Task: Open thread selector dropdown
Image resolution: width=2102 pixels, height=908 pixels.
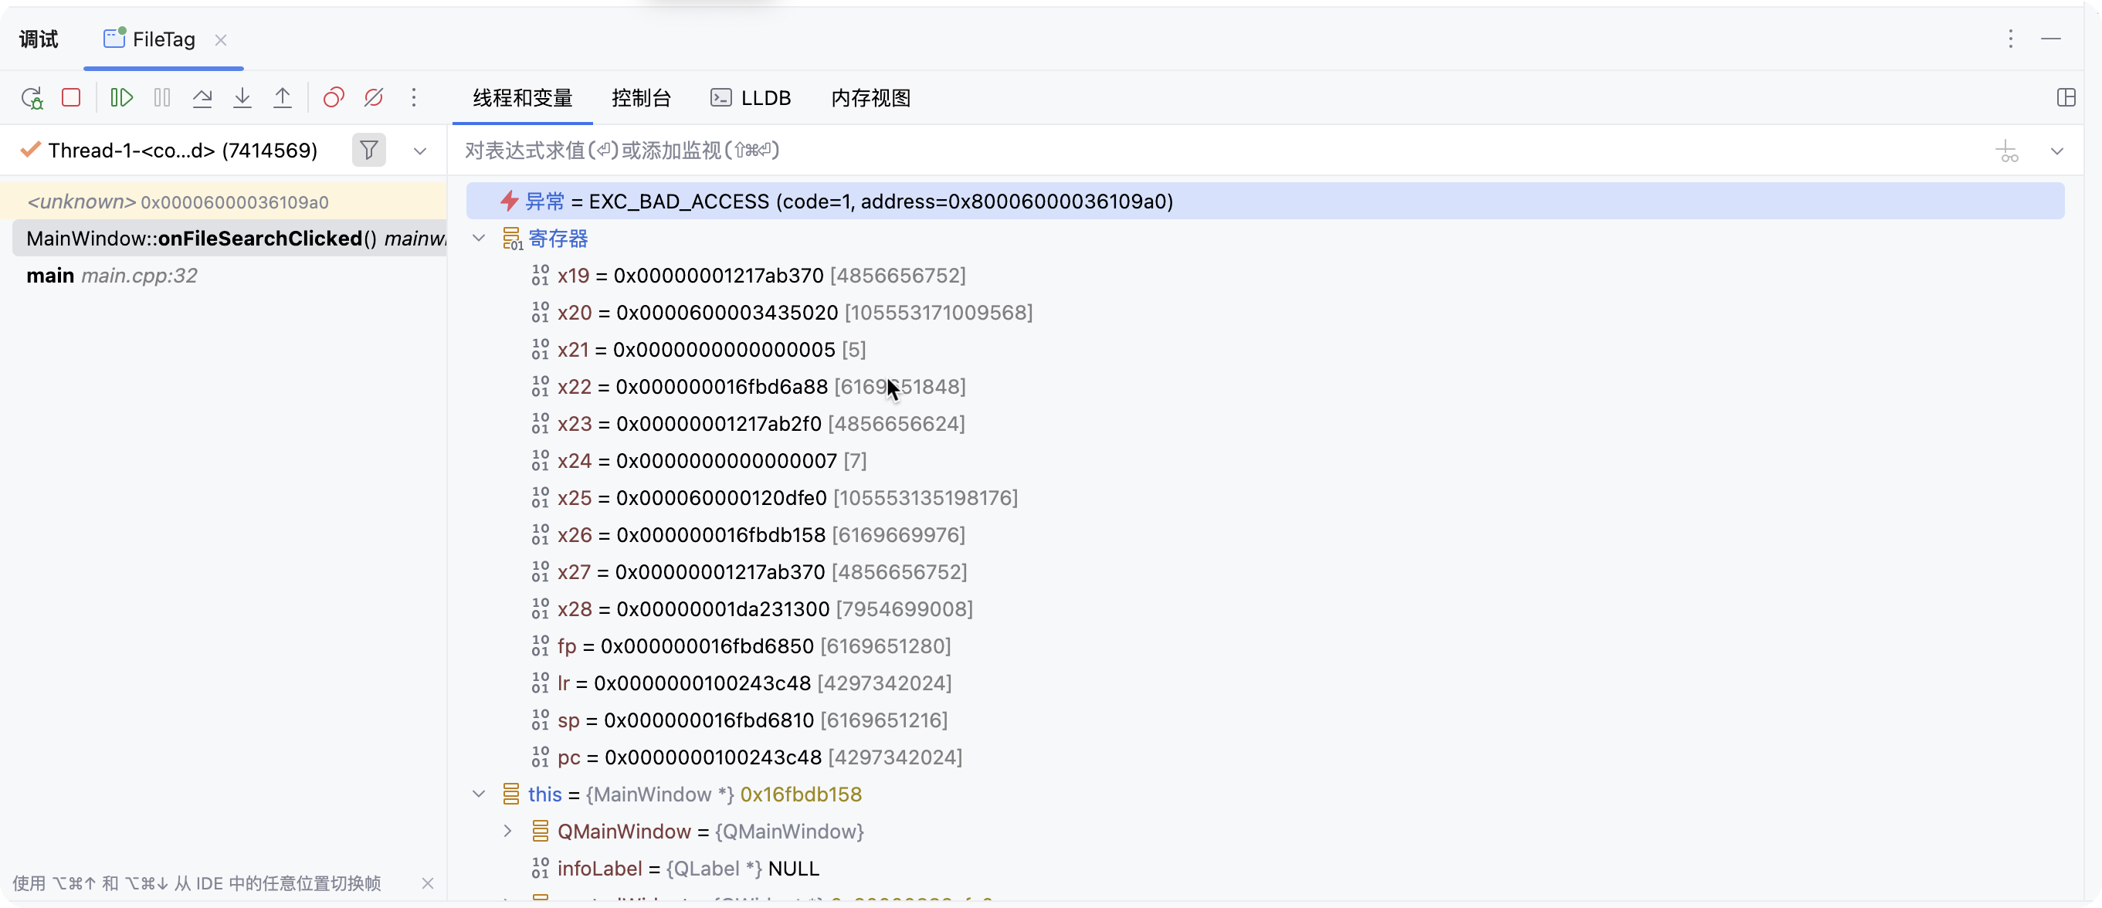Action: tap(420, 151)
